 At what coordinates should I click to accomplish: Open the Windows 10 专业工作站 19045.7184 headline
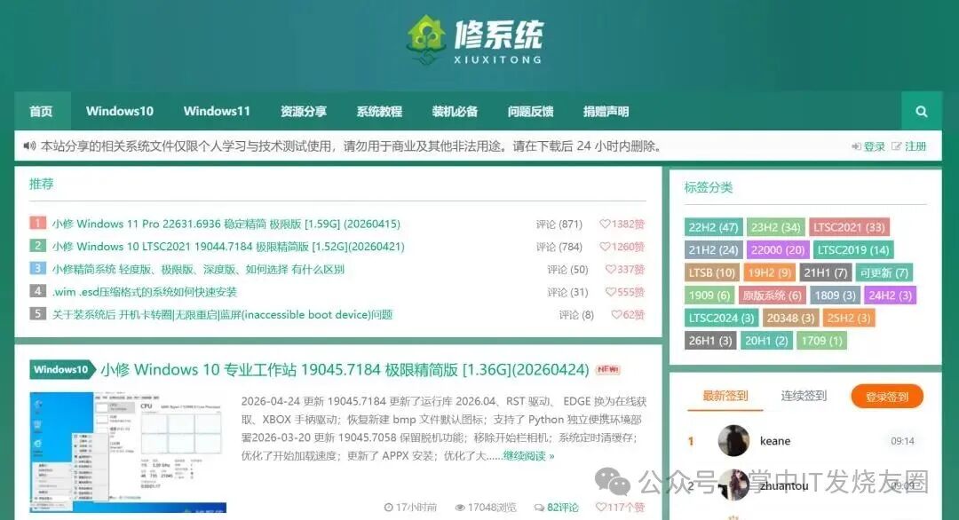coord(345,370)
